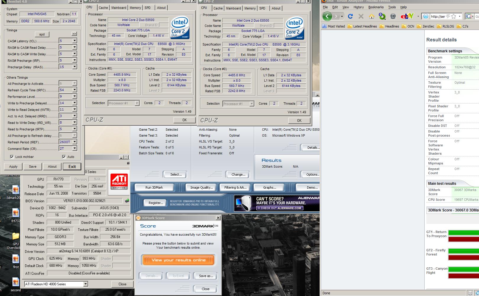The width and height of the screenshot is (479, 296).
Task: Toggle the Auto checkbox in MemSet
Action: point(64,157)
